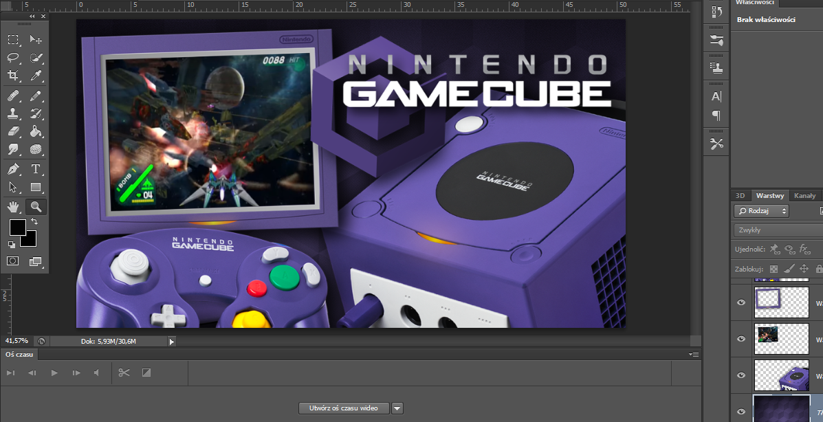Select the Crop tool
This screenshot has width=823, height=422.
[x=13, y=76]
